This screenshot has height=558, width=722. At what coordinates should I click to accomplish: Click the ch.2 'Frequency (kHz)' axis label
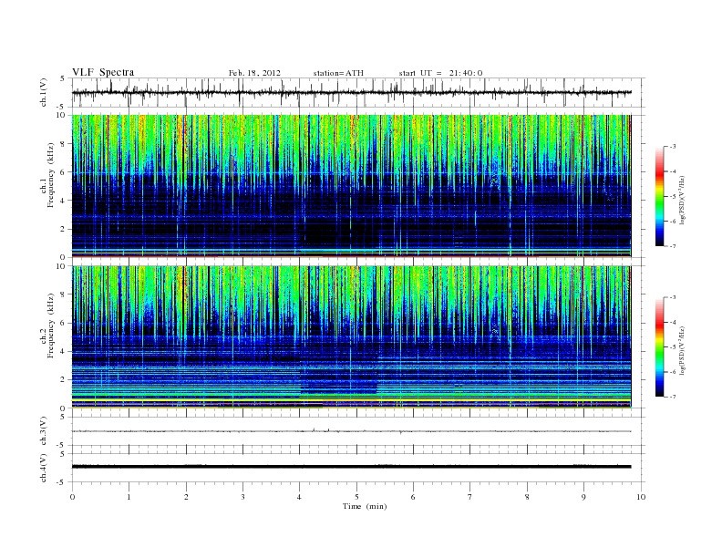click(51, 325)
